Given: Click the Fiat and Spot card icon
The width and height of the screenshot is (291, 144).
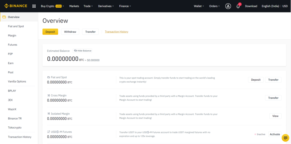Looking at the screenshot, I should (48, 77).
